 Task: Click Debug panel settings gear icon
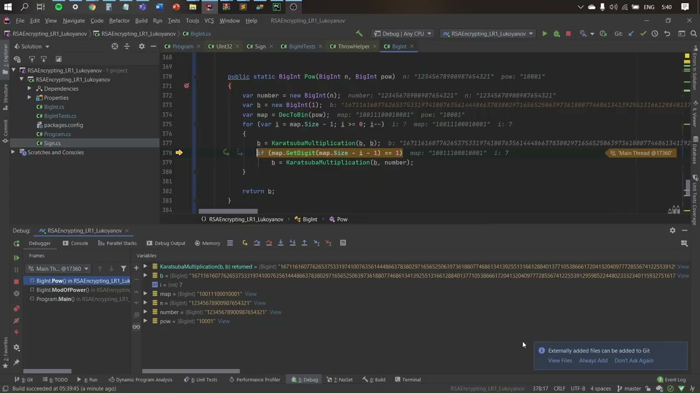pos(673,230)
